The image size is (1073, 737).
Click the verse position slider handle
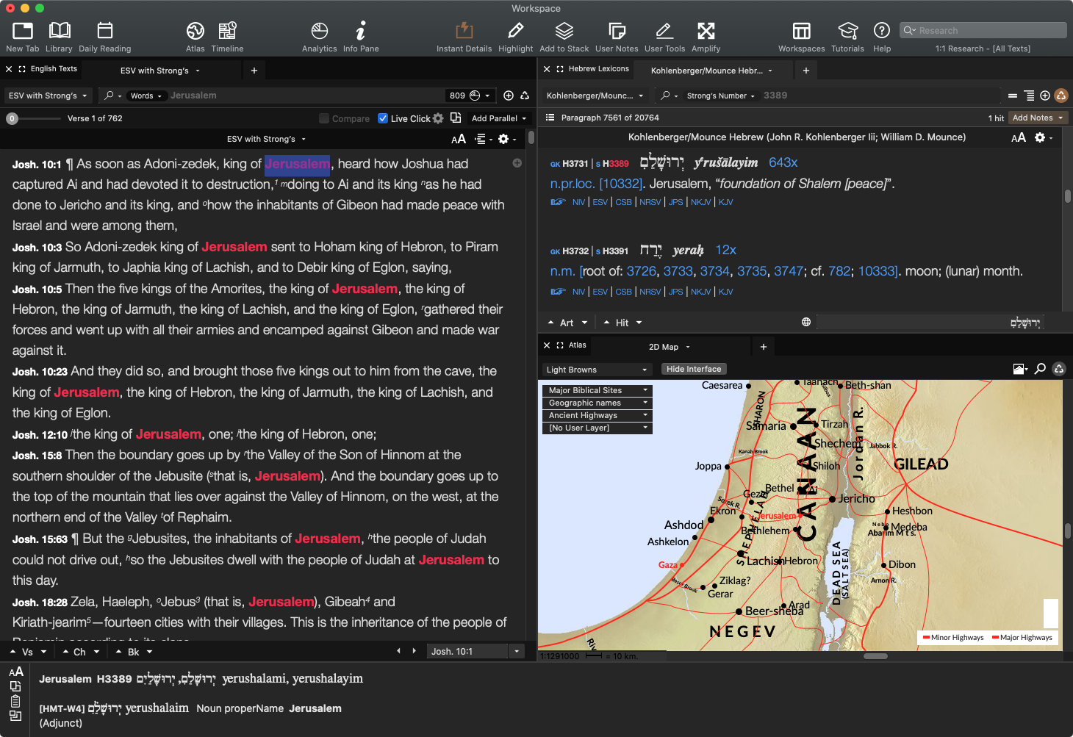click(x=12, y=118)
